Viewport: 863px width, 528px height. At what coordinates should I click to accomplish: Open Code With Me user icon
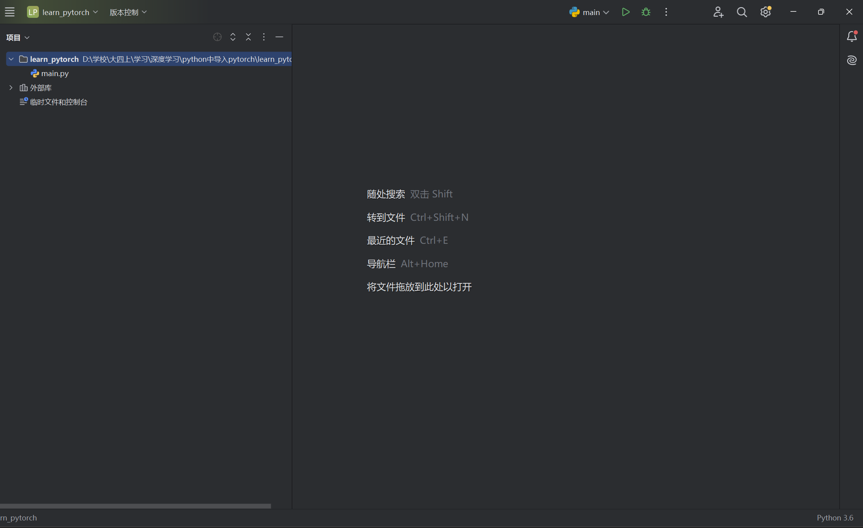tap(718, 12)
